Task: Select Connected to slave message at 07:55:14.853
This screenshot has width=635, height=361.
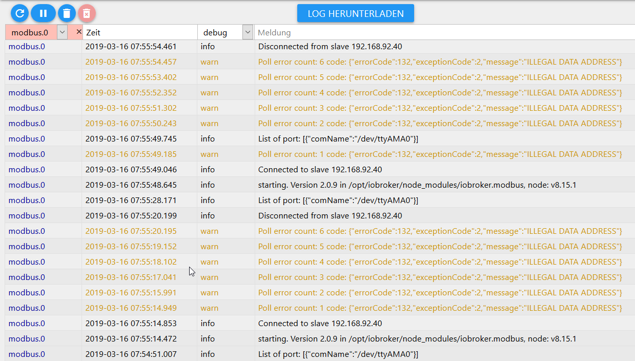Action: click(x=320, y=324)
